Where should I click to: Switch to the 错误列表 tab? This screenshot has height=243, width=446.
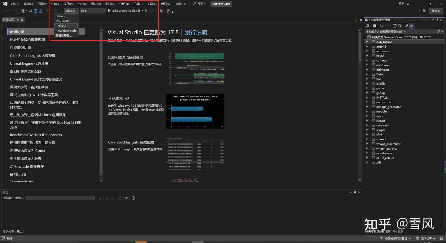pyautogui.click(x=8, y=231)
